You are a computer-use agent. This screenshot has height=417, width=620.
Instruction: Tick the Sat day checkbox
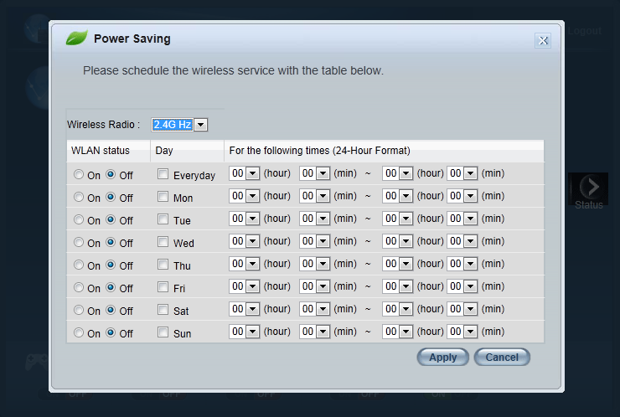163,310
